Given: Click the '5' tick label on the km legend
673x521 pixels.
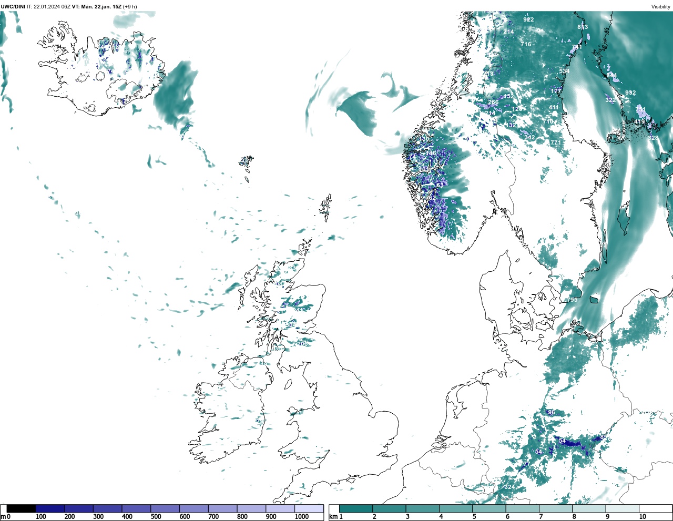Looking at the screenshot, I should [x=474, y=517].
